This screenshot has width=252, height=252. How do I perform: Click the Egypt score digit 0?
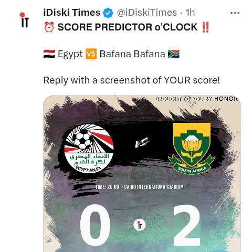tap(95, 225)
